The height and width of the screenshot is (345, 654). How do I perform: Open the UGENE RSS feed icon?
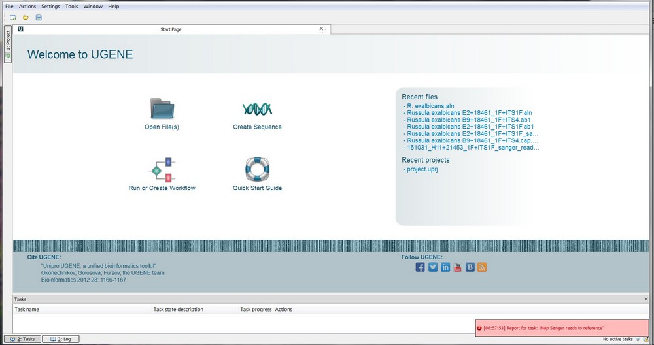pos(482,267)
